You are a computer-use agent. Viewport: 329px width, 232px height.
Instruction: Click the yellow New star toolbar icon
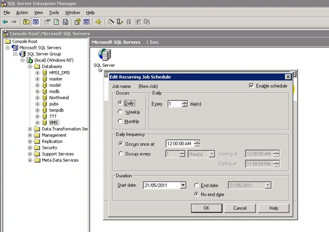tap(98, 22)
